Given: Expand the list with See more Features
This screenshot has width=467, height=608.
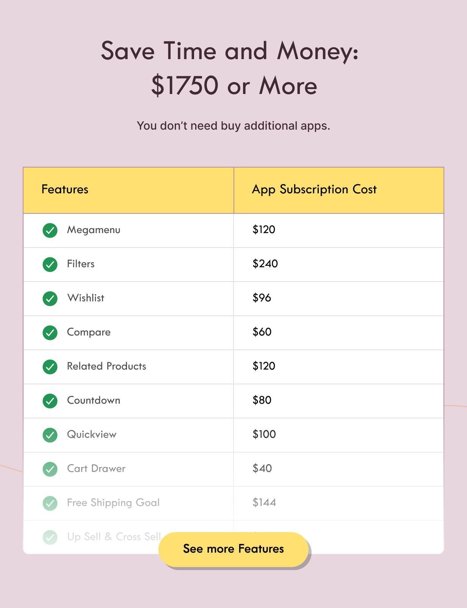Looking at the screenshot, I should click(233, 549).
